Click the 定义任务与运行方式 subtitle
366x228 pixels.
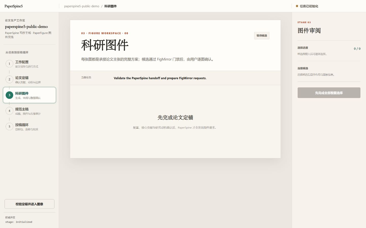pyautogui.click(x=27, y=67)
